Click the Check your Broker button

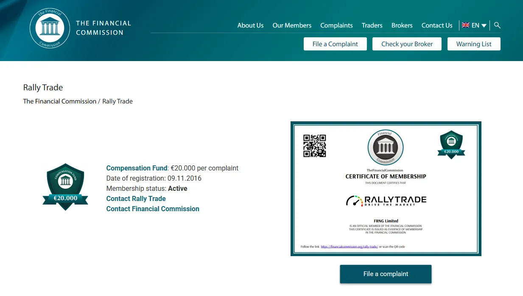pyautogui.click(x=407, y=44)
